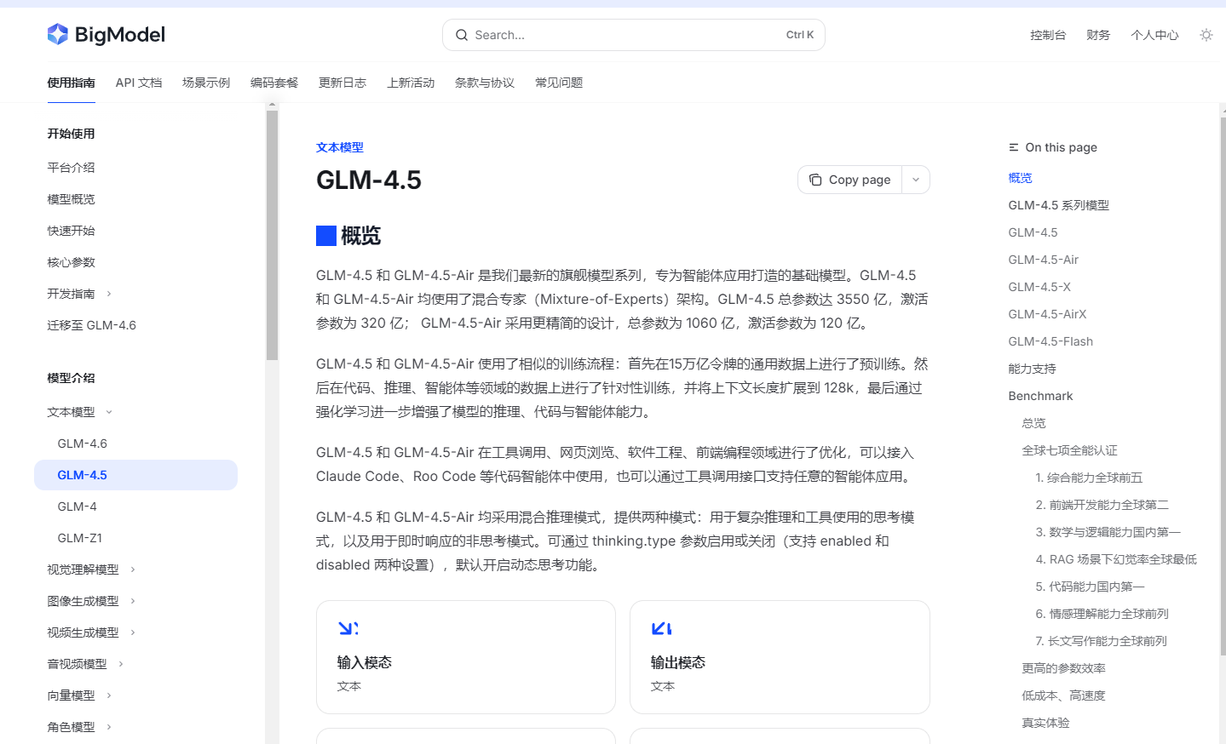Click the copy icon in Copy page button

(815, 180)
